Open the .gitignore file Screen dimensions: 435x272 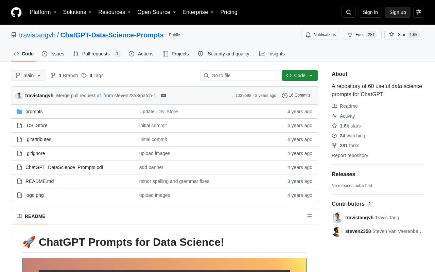pos(35,153)
